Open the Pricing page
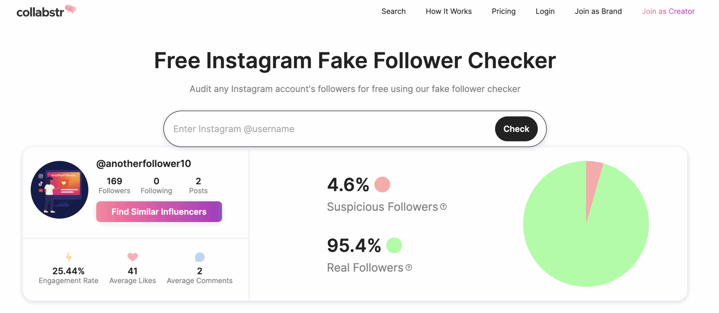 coord(503,12)
